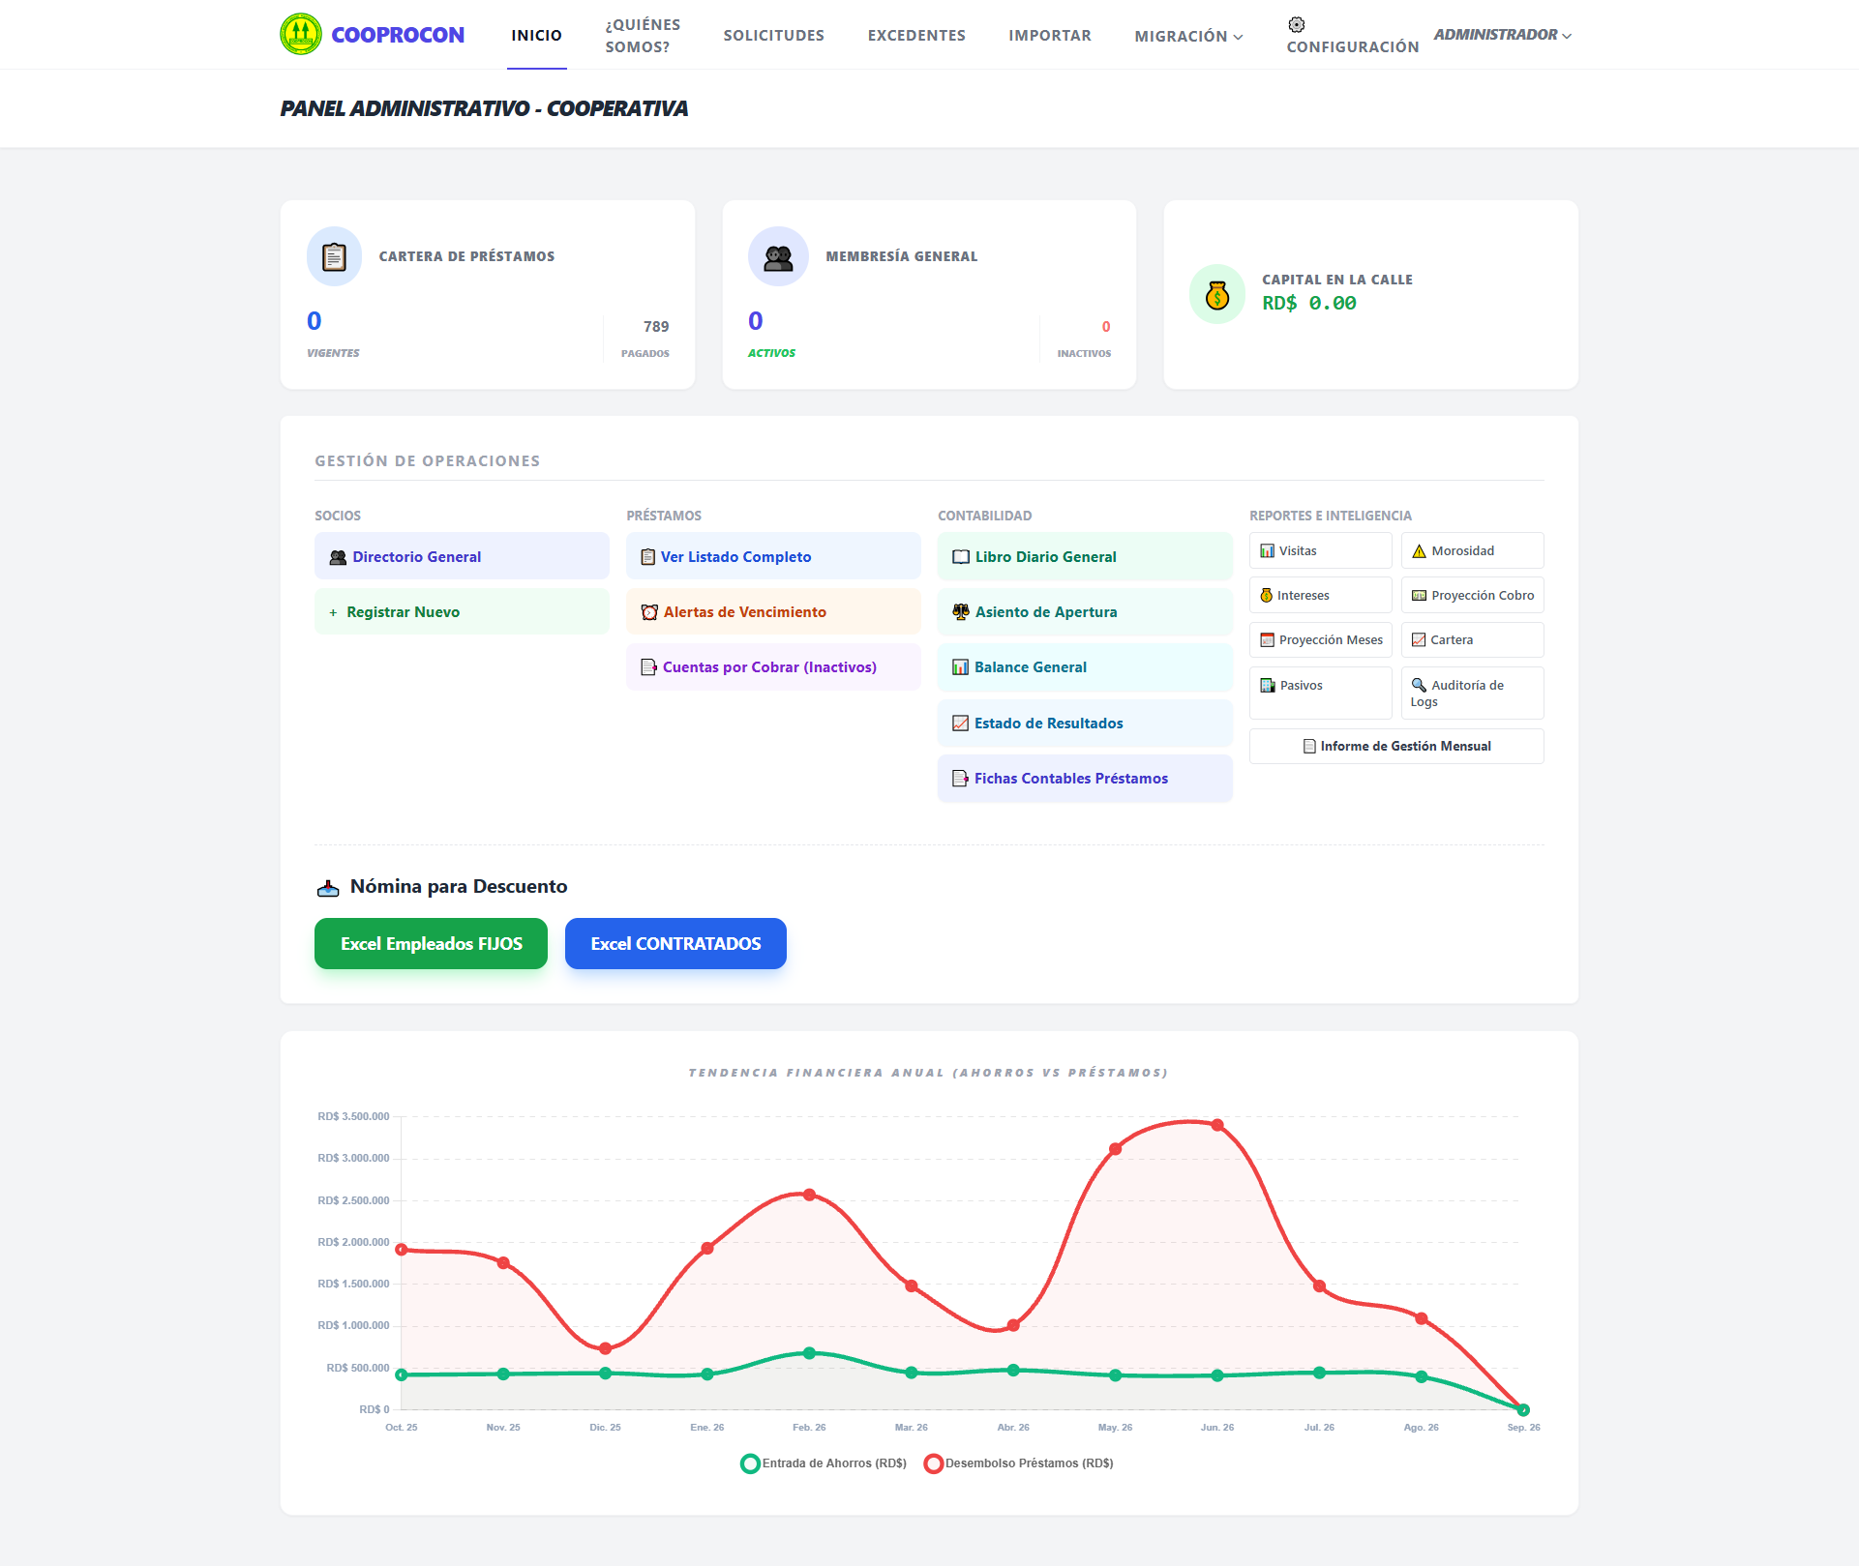Expand the MIGRACIÓN dropdown menu

(1188, 36)
